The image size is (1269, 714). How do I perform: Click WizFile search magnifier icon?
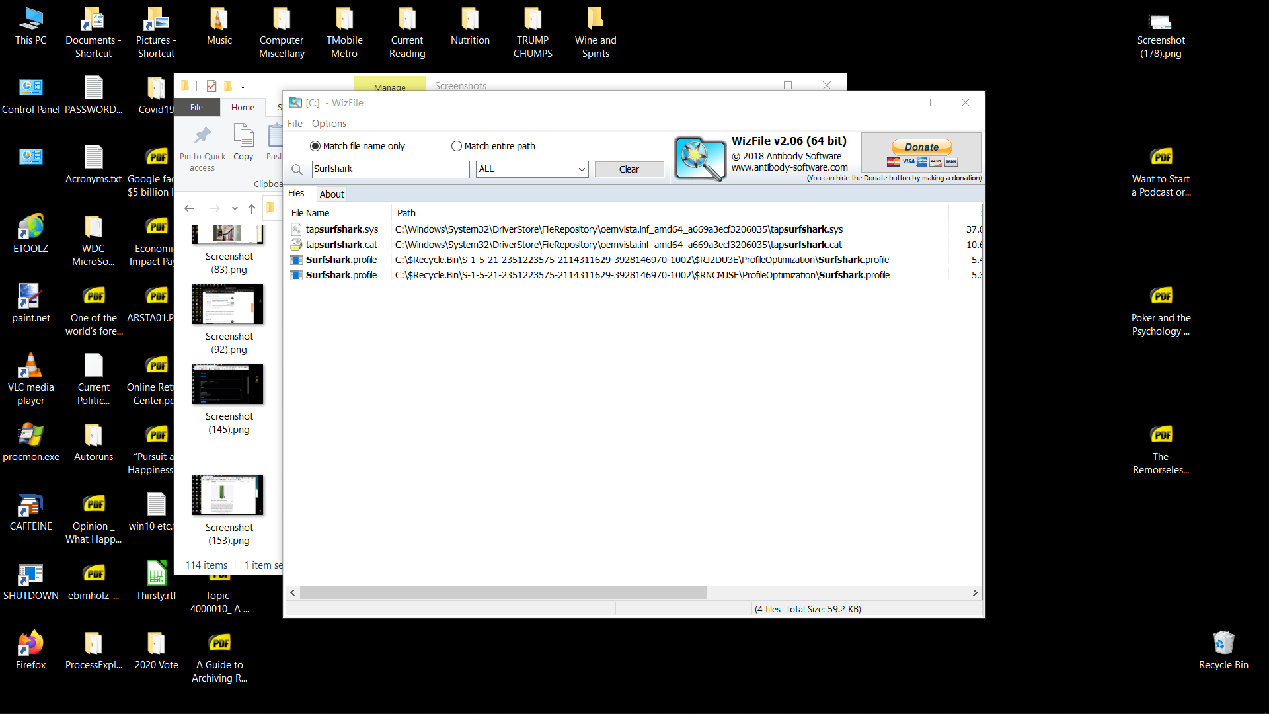pyautogui.click(x=297, y=170)
